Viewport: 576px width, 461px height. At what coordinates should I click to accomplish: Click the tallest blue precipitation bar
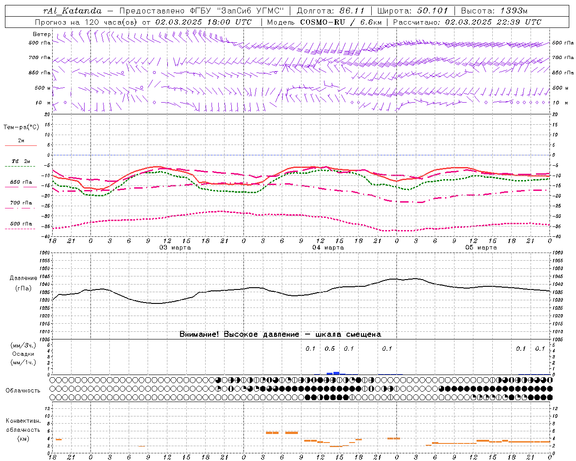coord(336,373)
